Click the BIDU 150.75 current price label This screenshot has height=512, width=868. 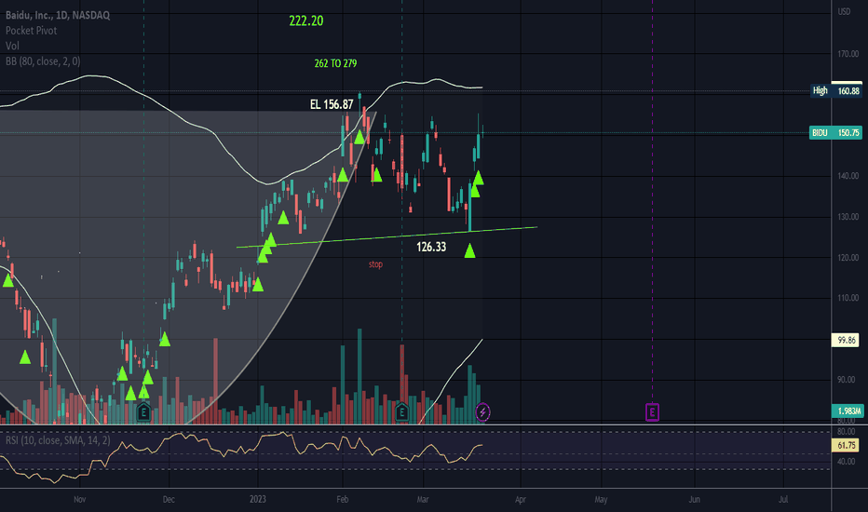pyautogui.click(x=836, y=133)
